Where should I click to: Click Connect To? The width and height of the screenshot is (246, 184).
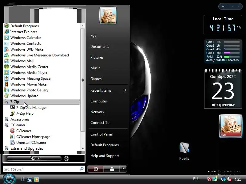pos(100,123)
